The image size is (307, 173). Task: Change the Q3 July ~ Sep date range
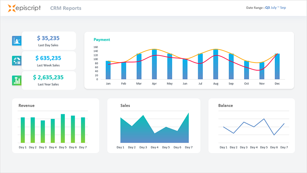276,8
